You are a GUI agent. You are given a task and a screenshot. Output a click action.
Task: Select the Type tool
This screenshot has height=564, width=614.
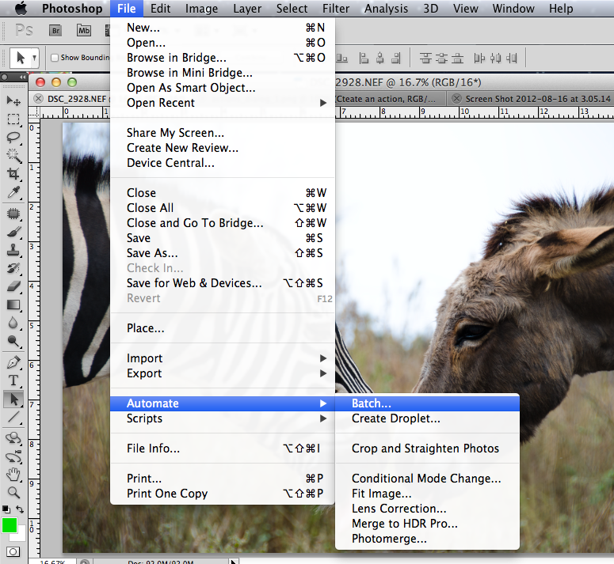[x=13, y=380]
